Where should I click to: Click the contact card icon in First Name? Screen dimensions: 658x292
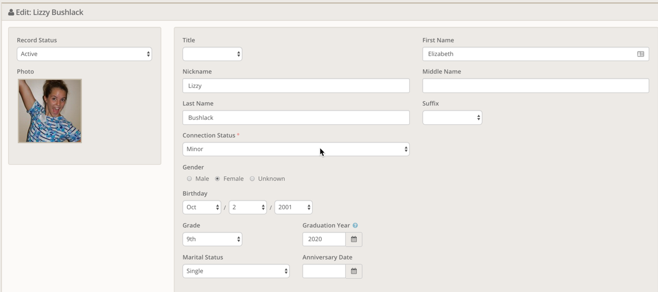click(640, 54)
